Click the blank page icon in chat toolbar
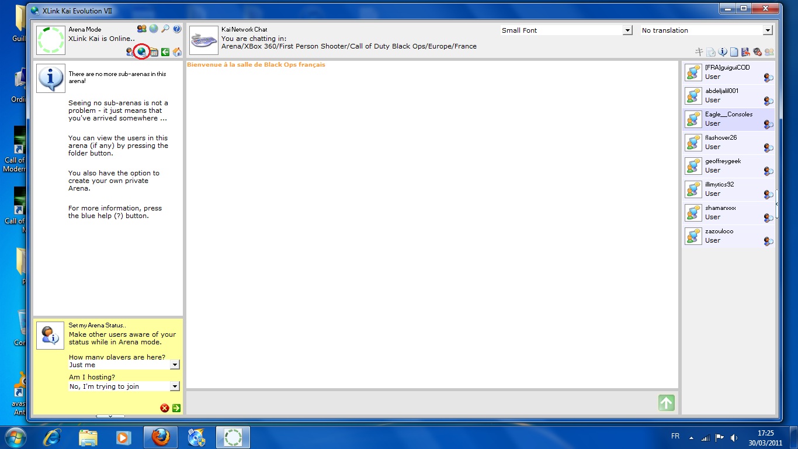 [734, 52]
